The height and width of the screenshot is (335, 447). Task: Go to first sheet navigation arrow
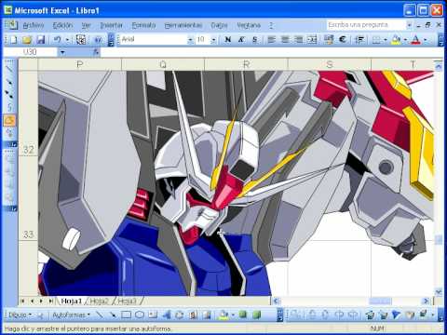pyautogui.click(x=22, y=301)
